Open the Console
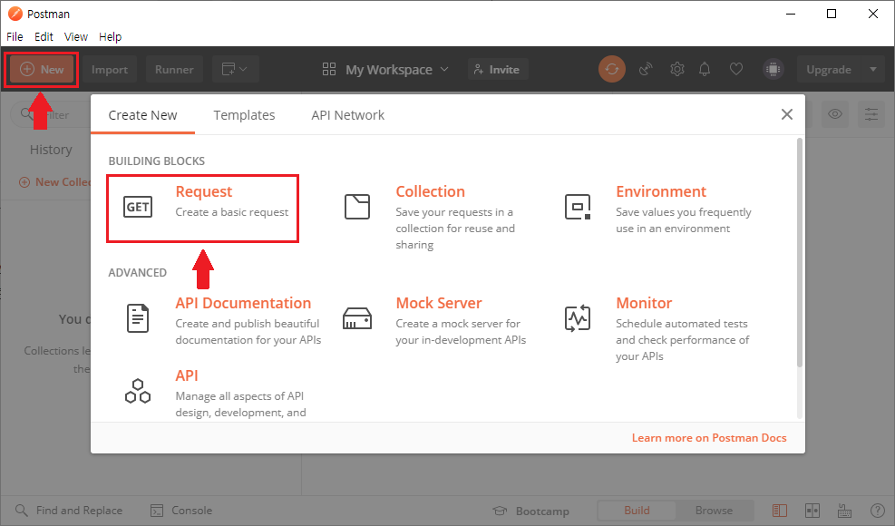 [181, 511]
